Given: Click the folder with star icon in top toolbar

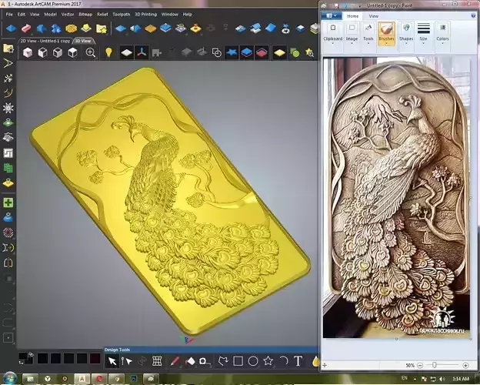Looking at the screenshot, I should (x=102, y=28).
